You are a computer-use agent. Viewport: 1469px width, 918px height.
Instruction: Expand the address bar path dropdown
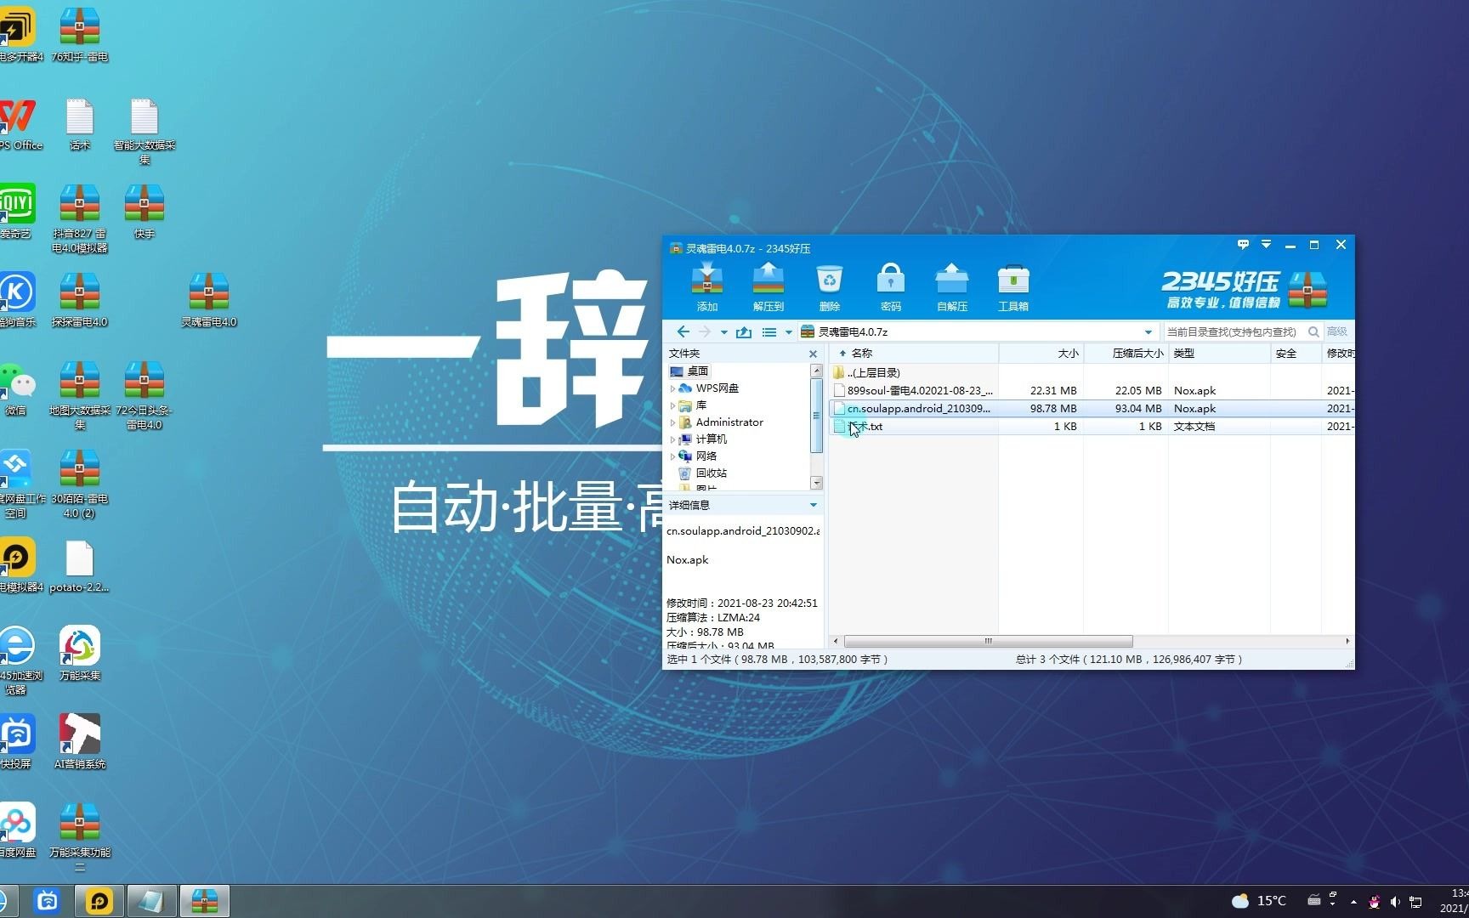point(1148,332)
